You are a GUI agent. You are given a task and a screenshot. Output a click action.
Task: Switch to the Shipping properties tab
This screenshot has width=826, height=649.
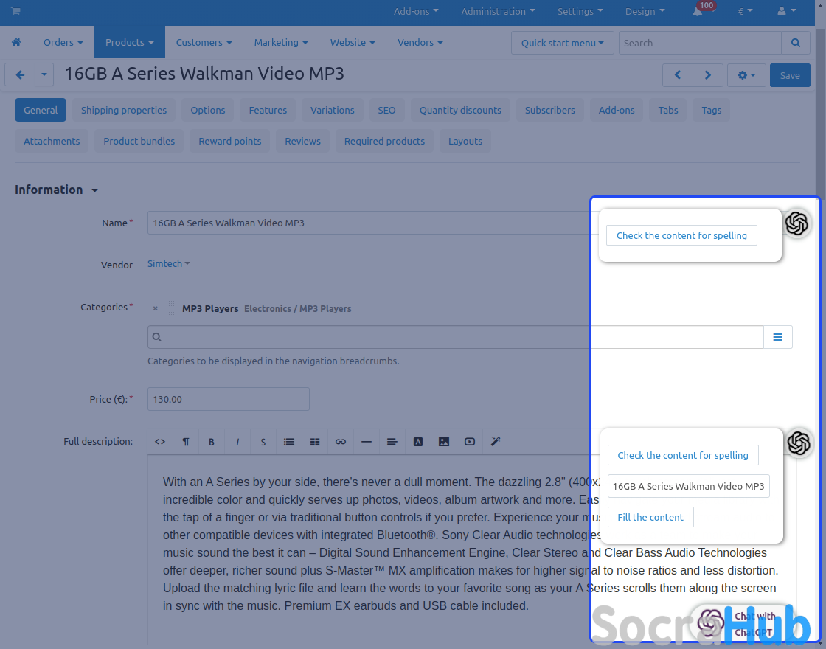pyautogui.click(x=124, y=110)
